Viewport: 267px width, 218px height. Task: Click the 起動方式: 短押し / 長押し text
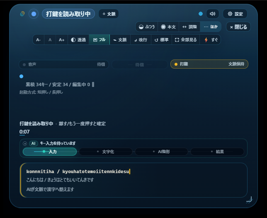pos(41,92)
